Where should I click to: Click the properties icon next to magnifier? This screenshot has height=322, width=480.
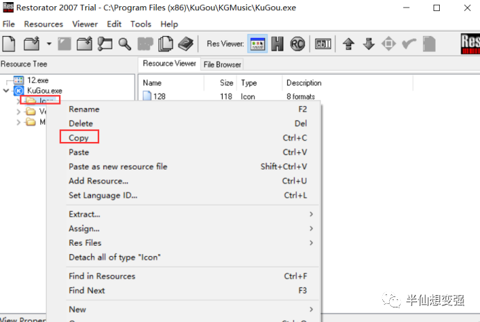105,44
